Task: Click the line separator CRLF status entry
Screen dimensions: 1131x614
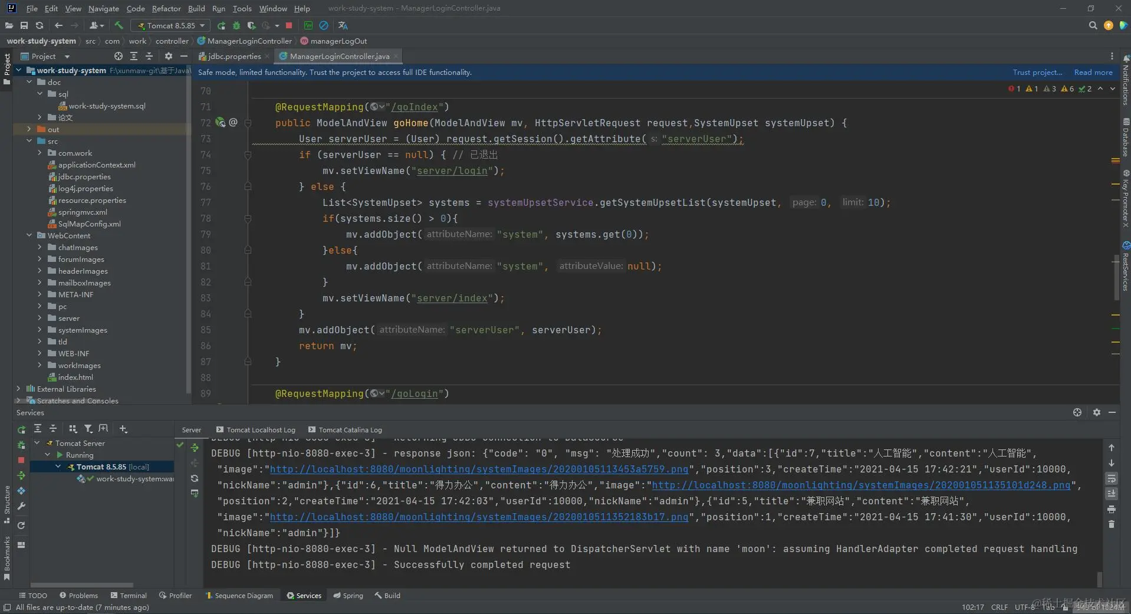Action: coord(999,608)
